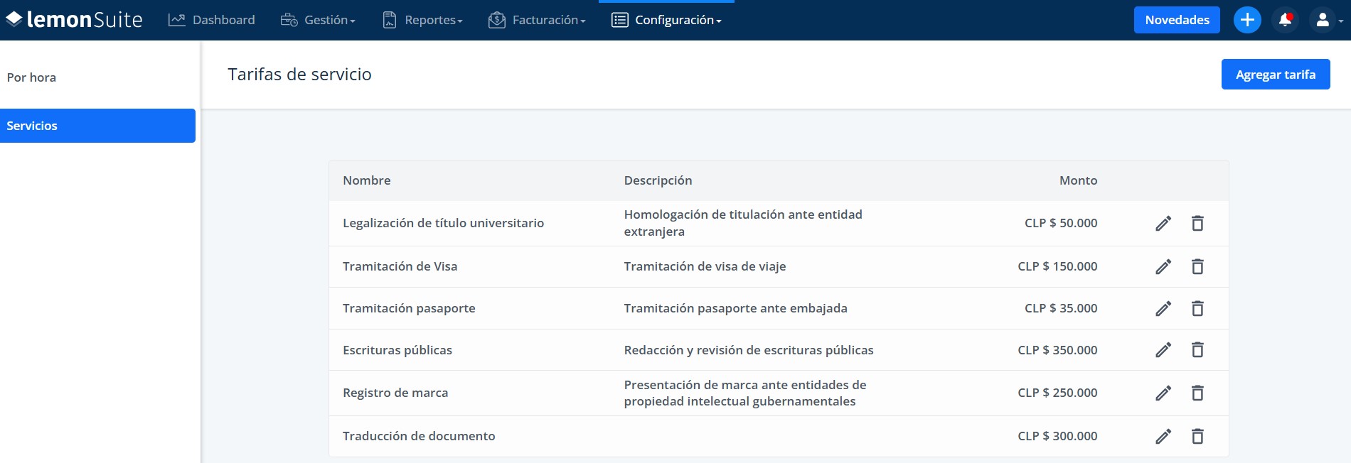
Task: Select the Por hora sidebar item
Action: pyautogui.click(x=31, y=77)
